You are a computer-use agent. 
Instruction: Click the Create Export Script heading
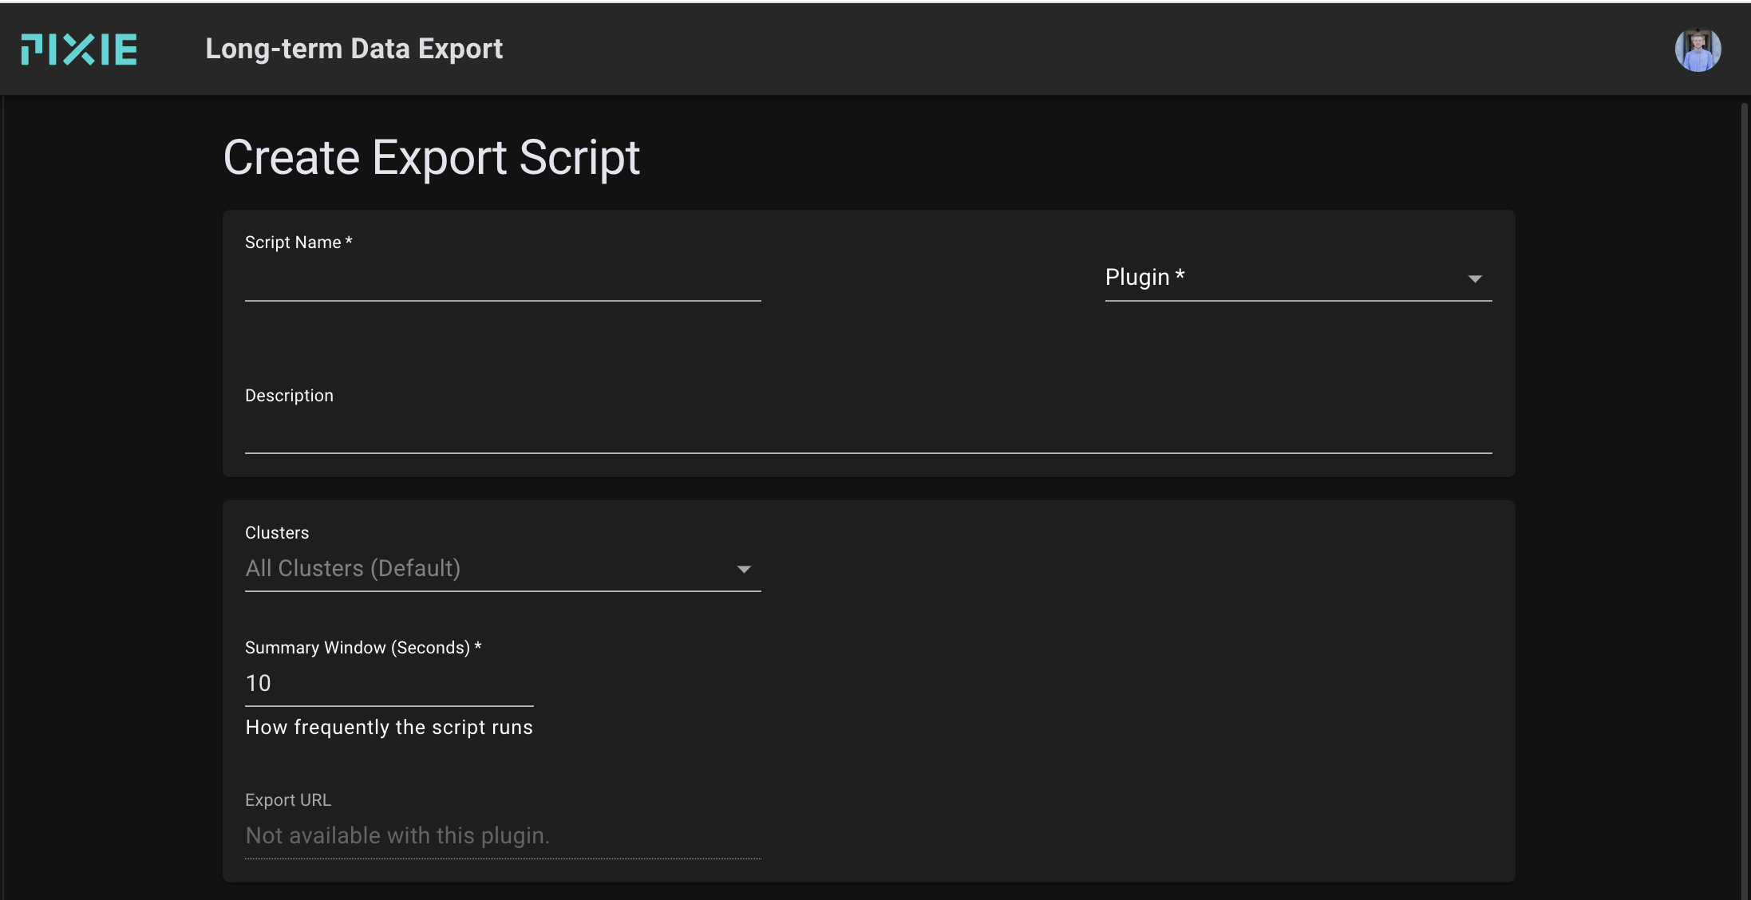[x=431, y=157]
